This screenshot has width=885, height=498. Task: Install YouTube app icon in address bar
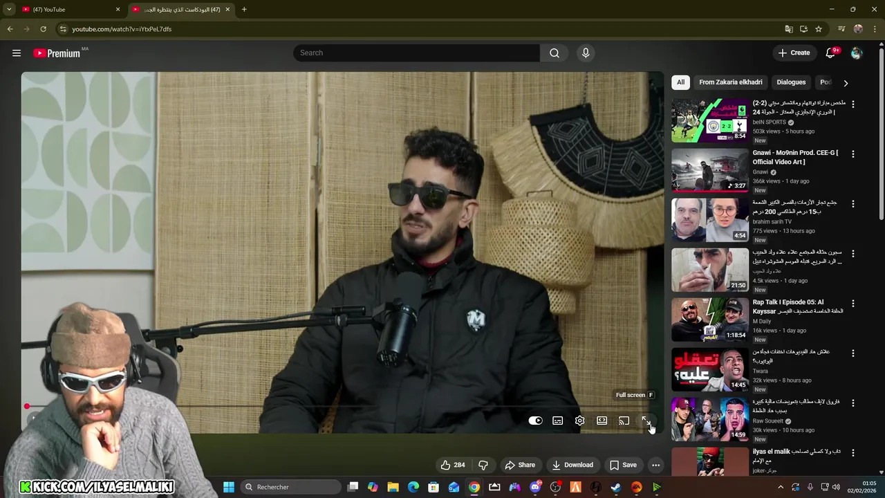[803, 29]
